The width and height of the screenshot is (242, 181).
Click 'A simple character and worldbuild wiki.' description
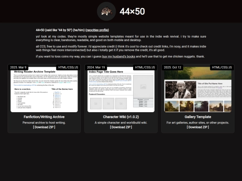[121, 122]
